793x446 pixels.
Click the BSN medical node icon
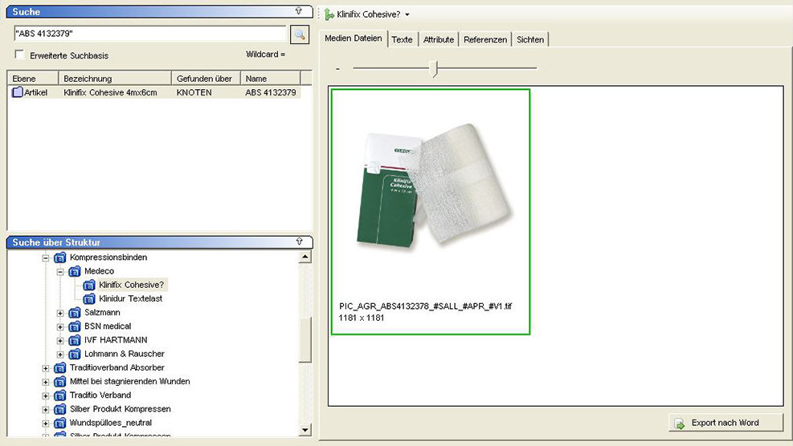coord(75,326)
